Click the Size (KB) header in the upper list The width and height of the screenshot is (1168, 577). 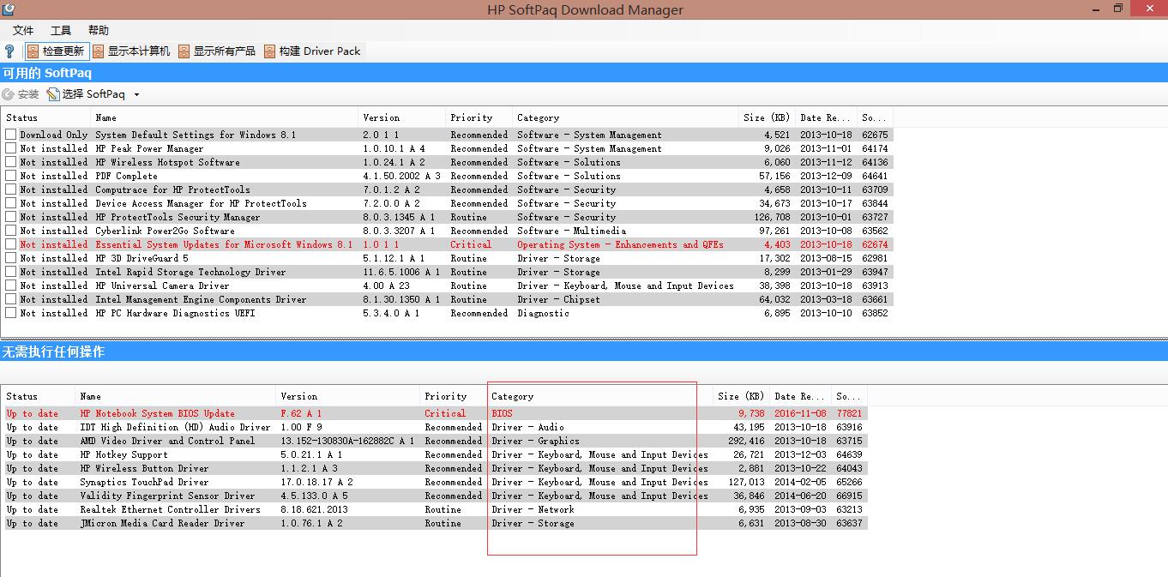tap(766, 117)
